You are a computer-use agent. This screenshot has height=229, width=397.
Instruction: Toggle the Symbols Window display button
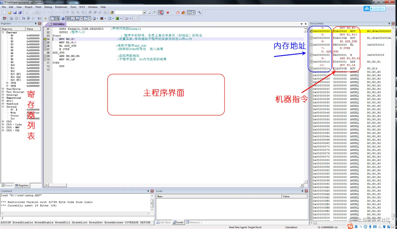(63, 19)
